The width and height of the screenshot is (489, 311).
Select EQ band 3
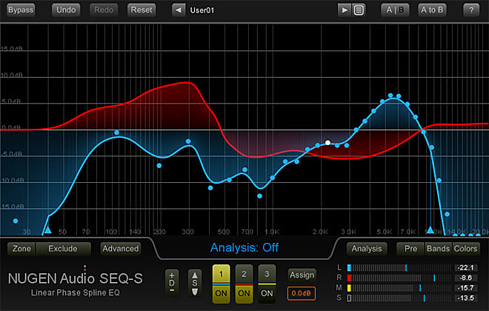tap(267, 274)
